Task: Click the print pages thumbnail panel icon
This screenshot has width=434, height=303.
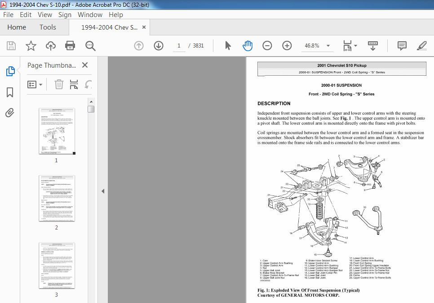Action: [x=74, y=84]
